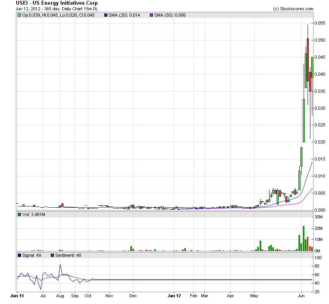Click the 0.020 price axis label
The image size is (329, 304).
click(320, 142)
